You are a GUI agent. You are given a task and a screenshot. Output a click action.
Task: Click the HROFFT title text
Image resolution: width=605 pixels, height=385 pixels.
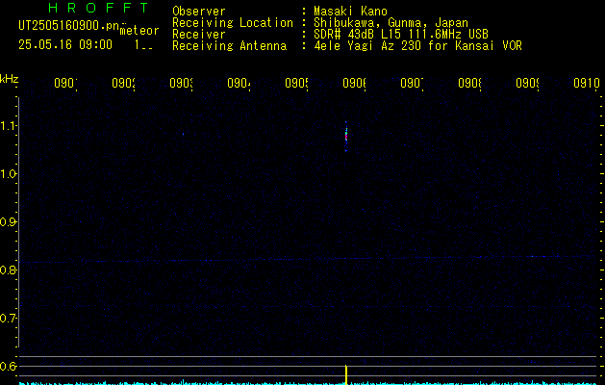click(x=98, y=8)
